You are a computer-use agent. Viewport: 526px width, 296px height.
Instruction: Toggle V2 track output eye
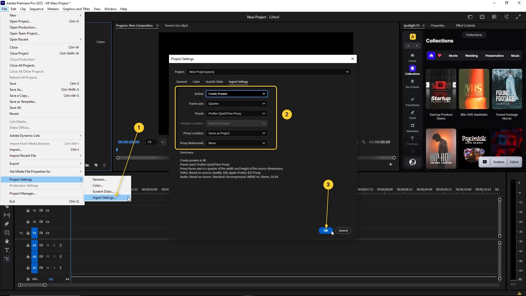click(47, 222)
